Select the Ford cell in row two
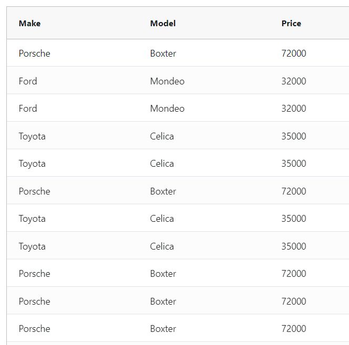The height and width of the screenshot is (345, 349). point(28,81)
